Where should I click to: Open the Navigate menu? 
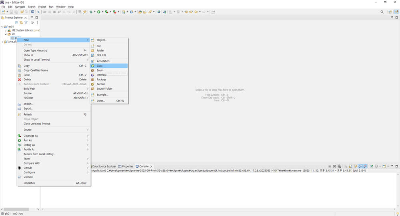pos(20,7)
